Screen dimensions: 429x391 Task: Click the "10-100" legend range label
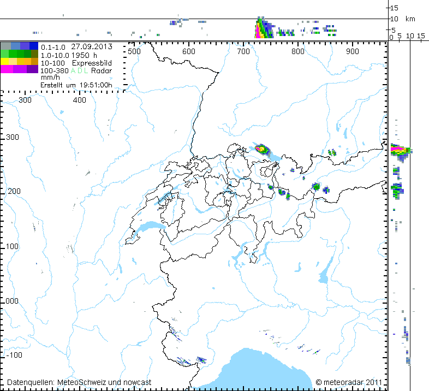53,63
